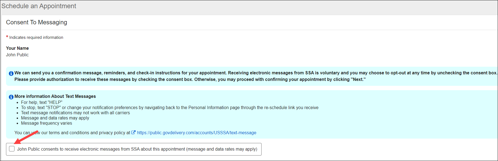The image size is (498, 161).
Task: Click the "Schedule an Appointment" page title
Action: click(39, 6)
